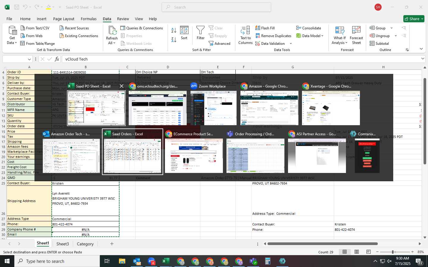The height and width of the screenshot is (267, 428).
Task: Expand Data Validation dropdown arrow
Action: pos(291,44)
